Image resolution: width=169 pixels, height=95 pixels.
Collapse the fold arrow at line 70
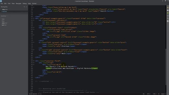pyautogui.click(x=34, y=35)
